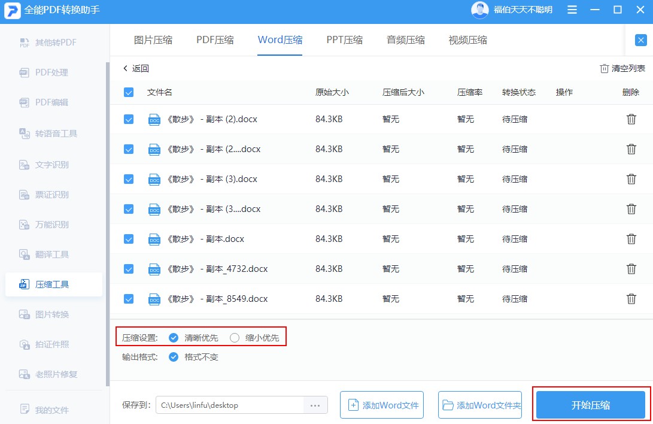Screen dimensions: 653x424
Task: Click 添加Word文件夹 button
Action: [x=480, y=405]
